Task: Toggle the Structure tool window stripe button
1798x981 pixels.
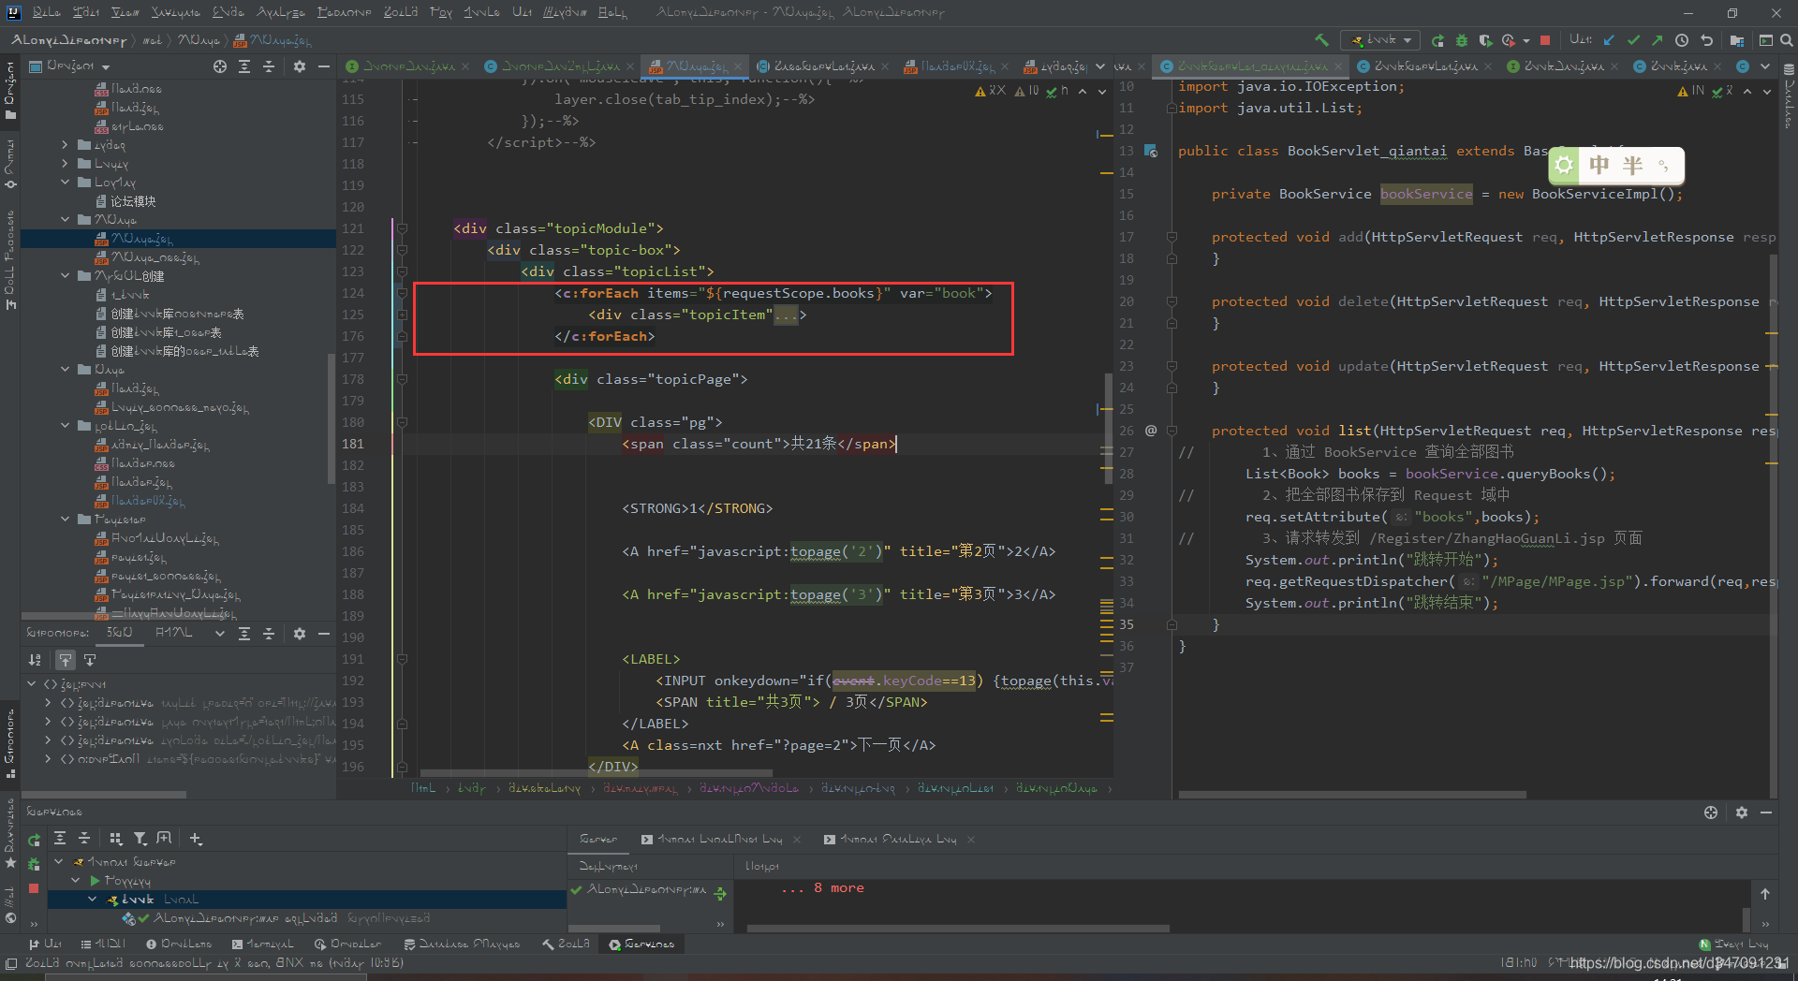Action: coord(10,744)
